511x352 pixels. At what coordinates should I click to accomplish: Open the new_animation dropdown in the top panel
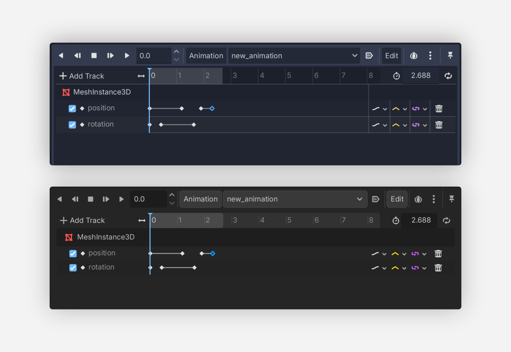(x=294, y=56)
